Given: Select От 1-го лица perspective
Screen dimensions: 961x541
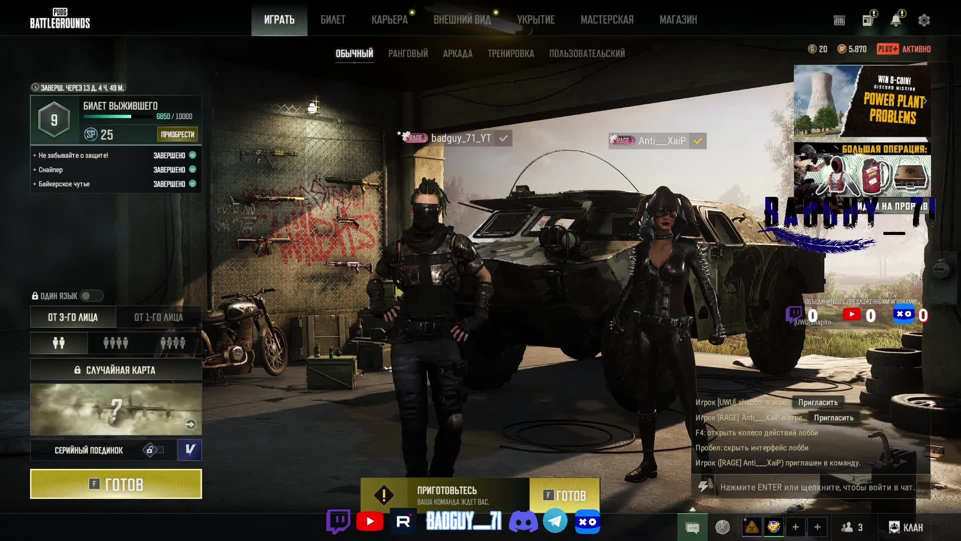Looking at the screenshot, I should (x=159, y=317).
